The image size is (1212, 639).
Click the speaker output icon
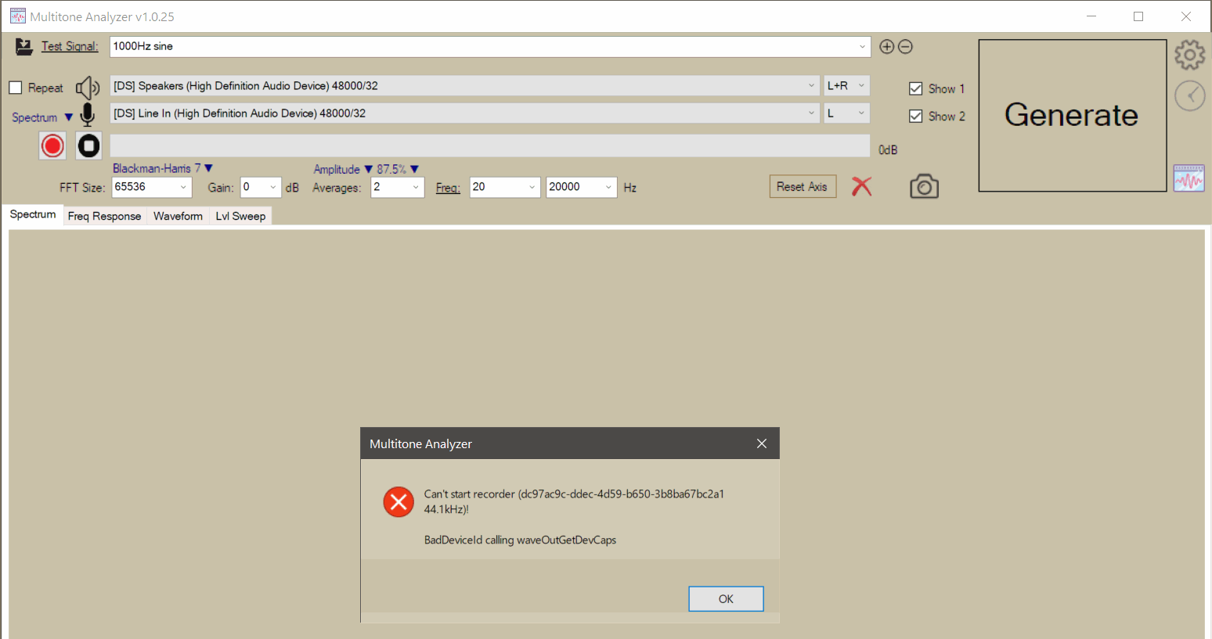pos(88,88)
